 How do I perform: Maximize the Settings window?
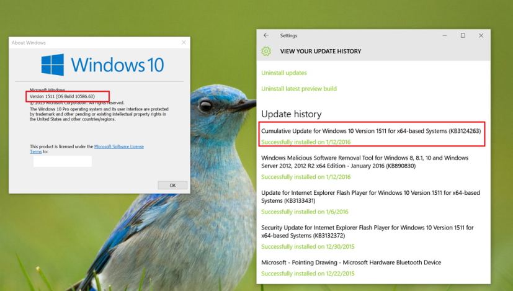(463, 35)
